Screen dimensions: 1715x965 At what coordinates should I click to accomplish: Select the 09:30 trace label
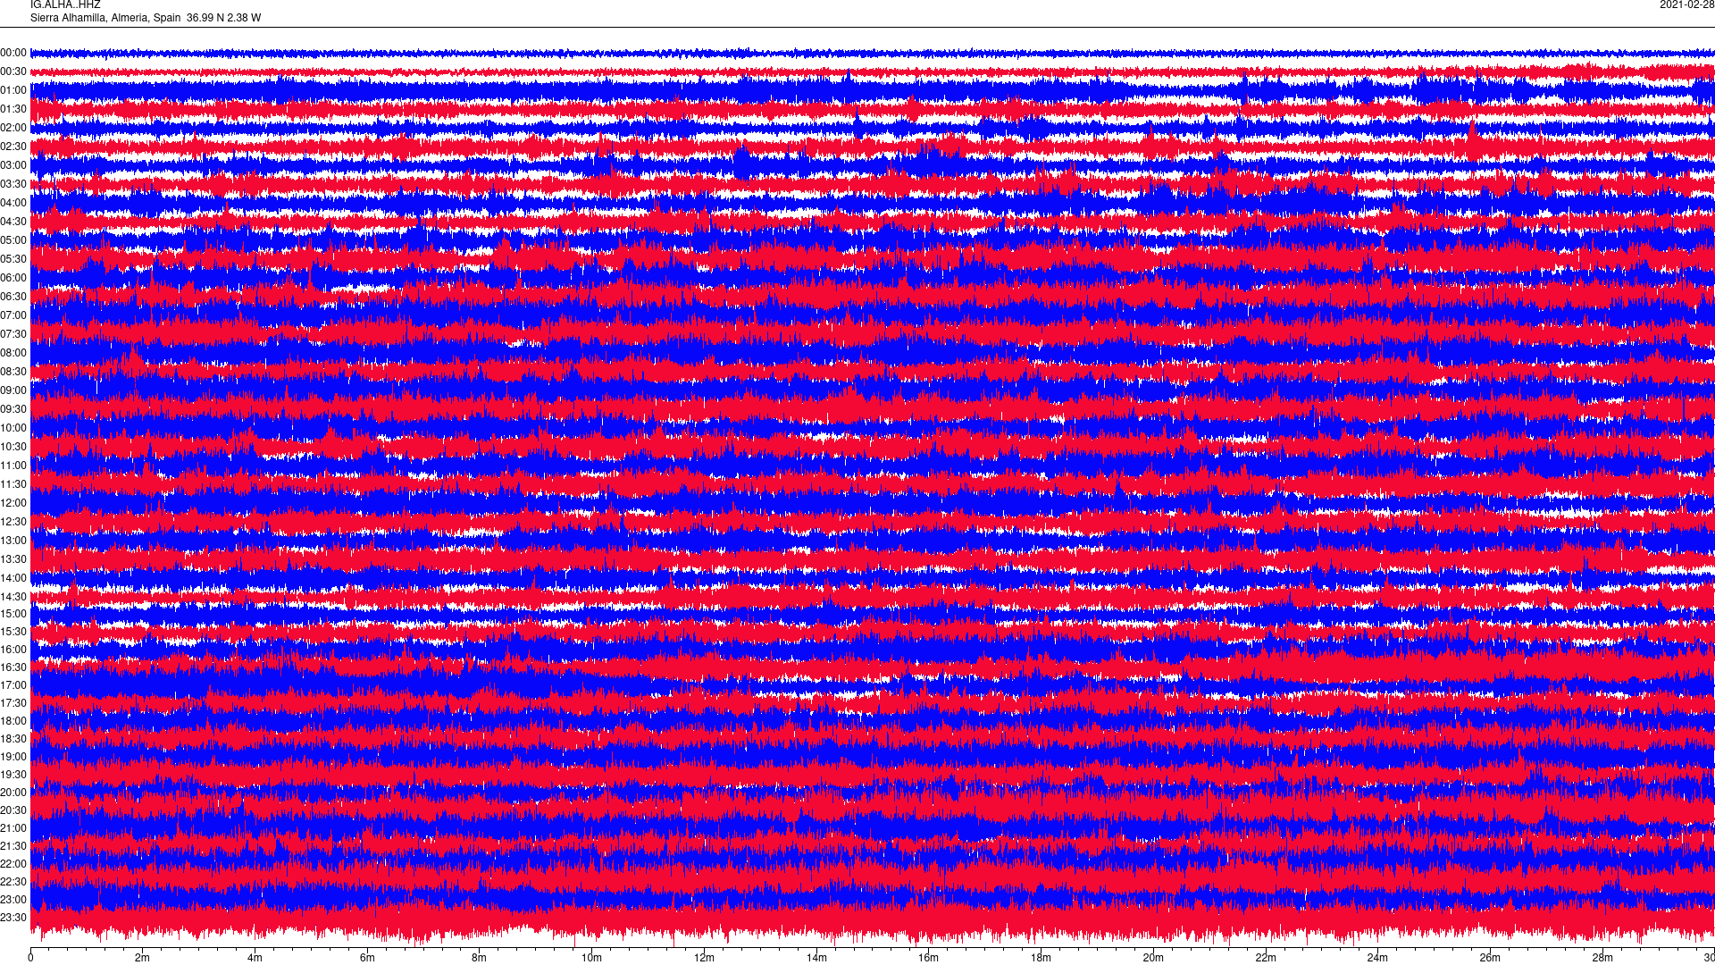pyautogui.click(x=13, y=410)
